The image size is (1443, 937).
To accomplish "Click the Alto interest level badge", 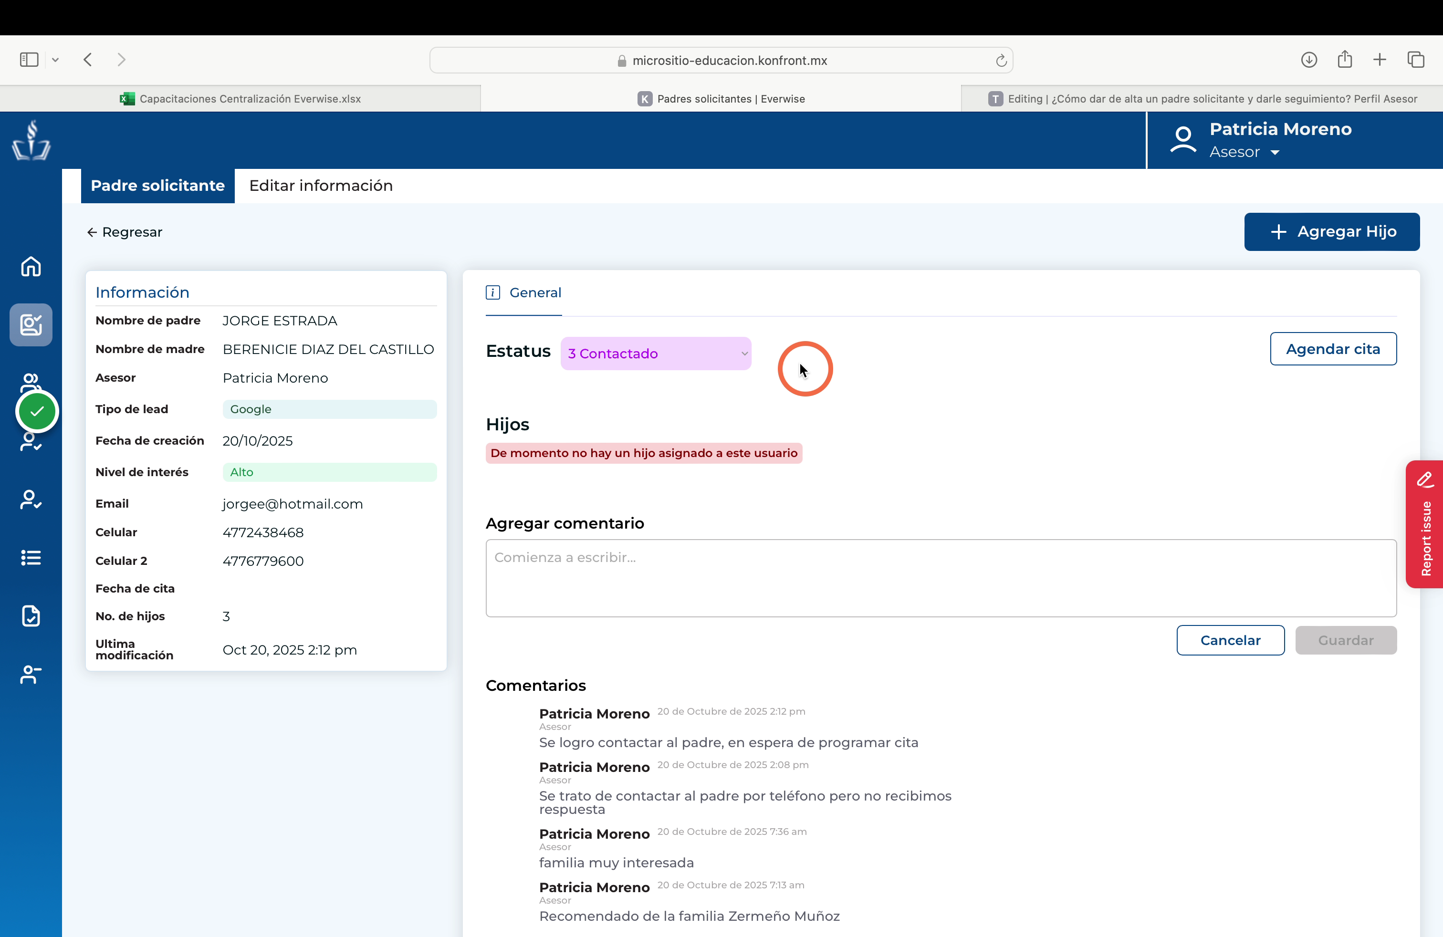I will coord(329,472).
